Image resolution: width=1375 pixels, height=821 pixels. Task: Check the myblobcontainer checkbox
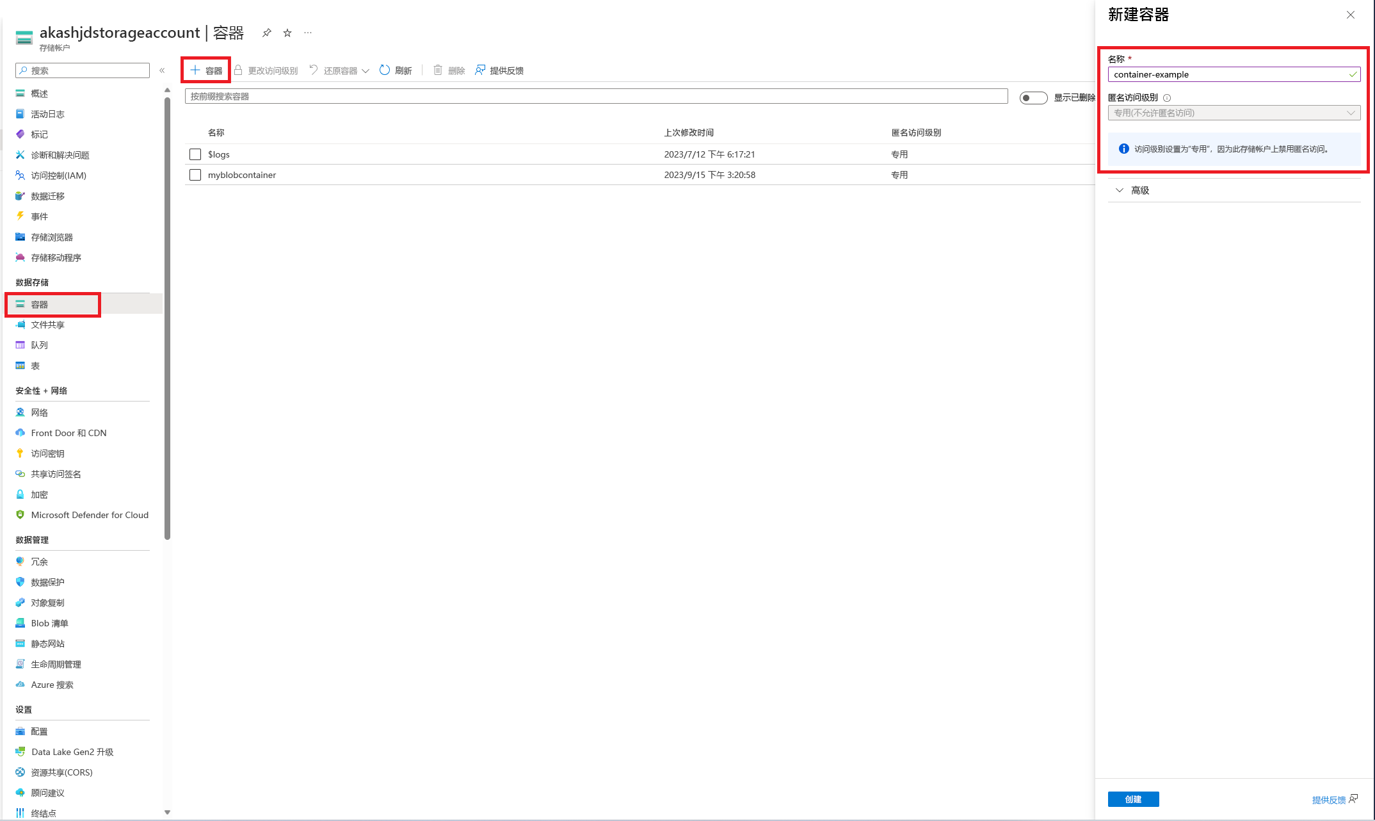[195, 175]
